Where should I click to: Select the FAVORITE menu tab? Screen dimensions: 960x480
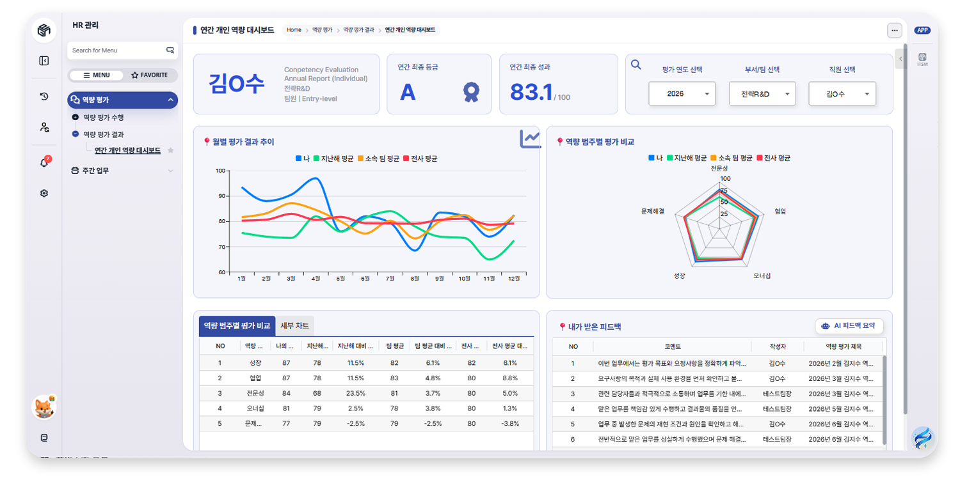(150, 75)
